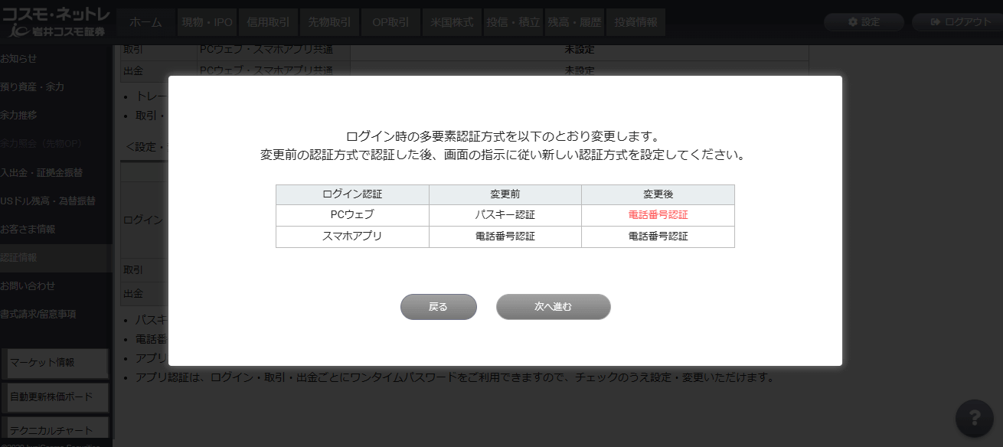Go to 先物取引 menu
The width and height of the screenshot is (1003, 447).
tap(329, 22)
